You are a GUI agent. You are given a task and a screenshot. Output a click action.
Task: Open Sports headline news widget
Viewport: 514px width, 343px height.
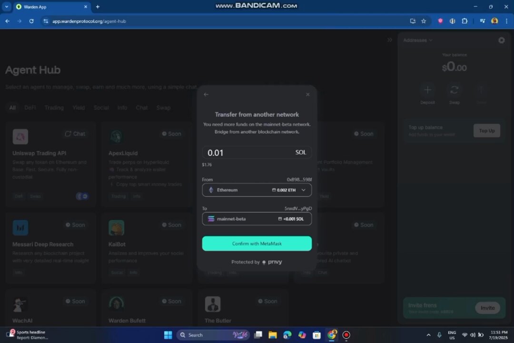28,335
